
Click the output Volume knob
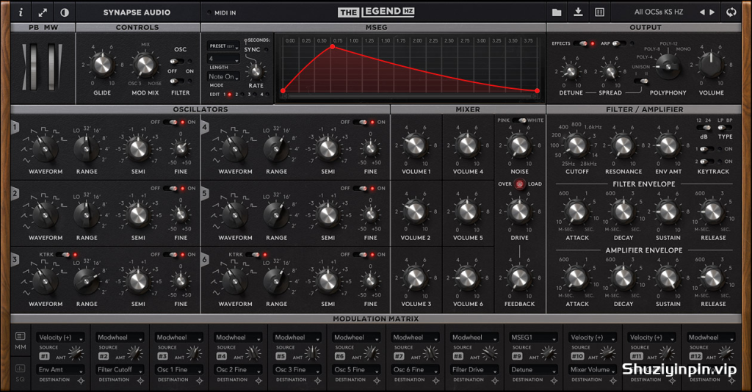click(x=711, y=65)
